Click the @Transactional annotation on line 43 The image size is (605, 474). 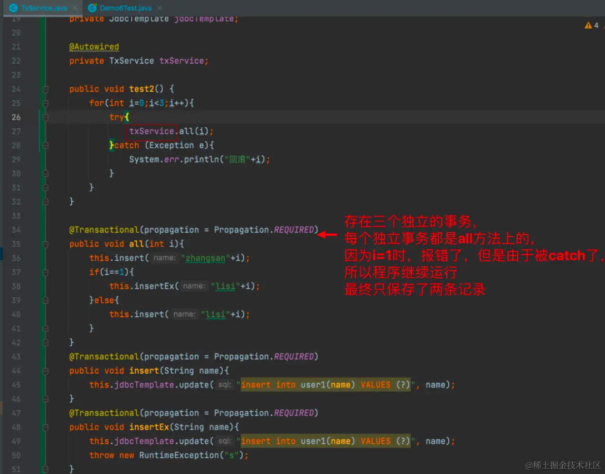(104, 357)
